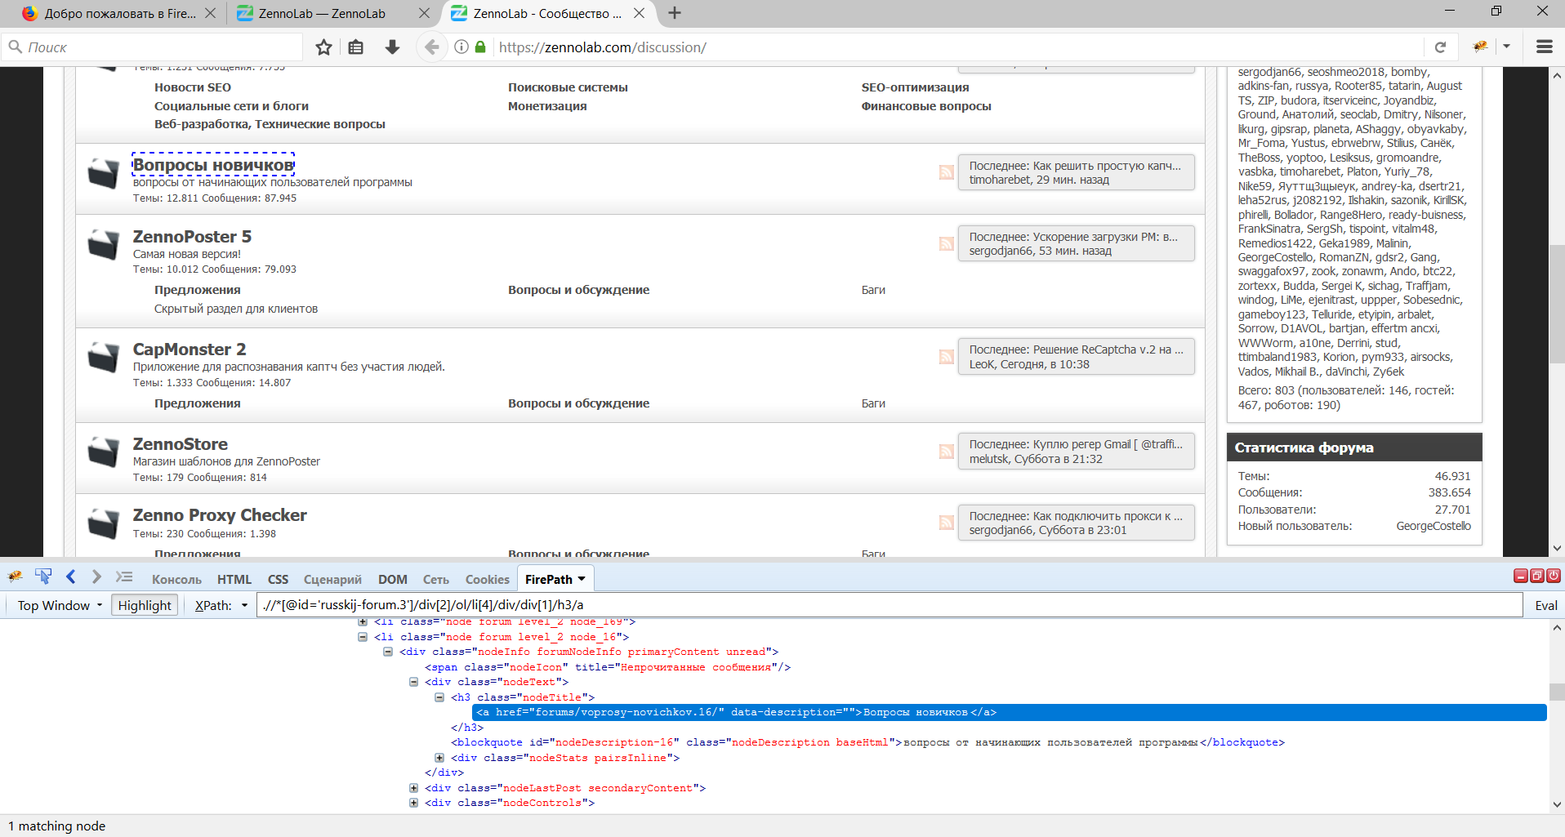This screenshot has width=1565, height=837.
Task: Close the 'ZennoLab - Сообщество' browser tab
Action: click(639, 13)
